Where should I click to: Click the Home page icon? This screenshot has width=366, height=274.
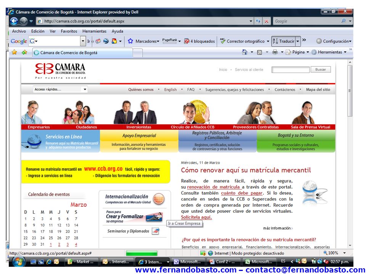pyautogui.click(x=244, y=52)
